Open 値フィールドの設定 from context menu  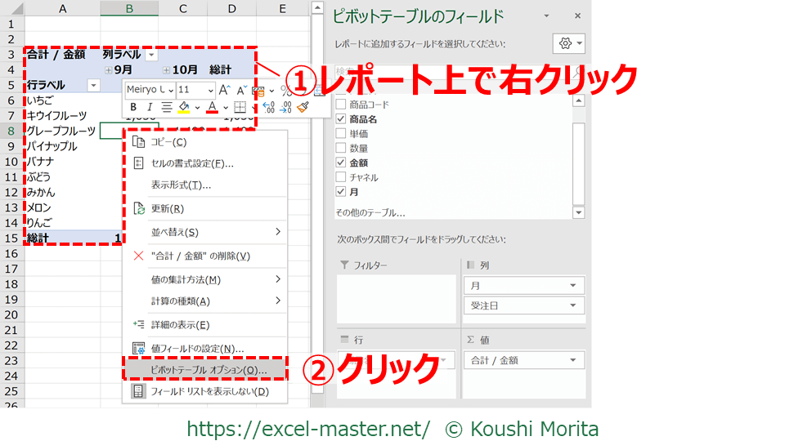197,349
